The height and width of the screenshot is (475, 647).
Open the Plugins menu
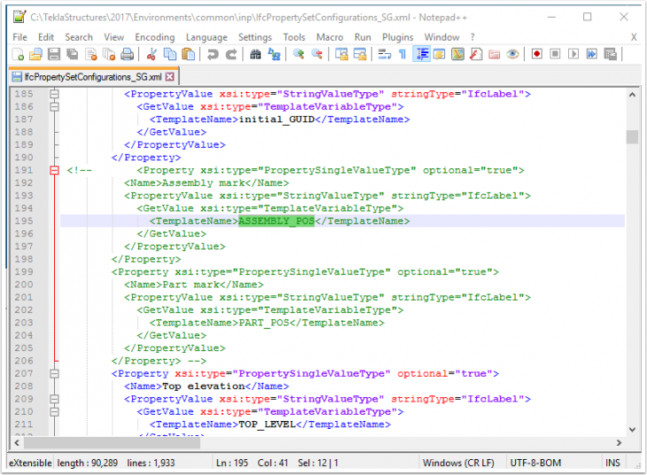pos(397,37)
